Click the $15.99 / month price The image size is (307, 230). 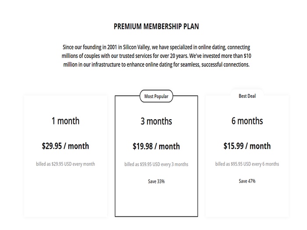click(x=247, y=146)
